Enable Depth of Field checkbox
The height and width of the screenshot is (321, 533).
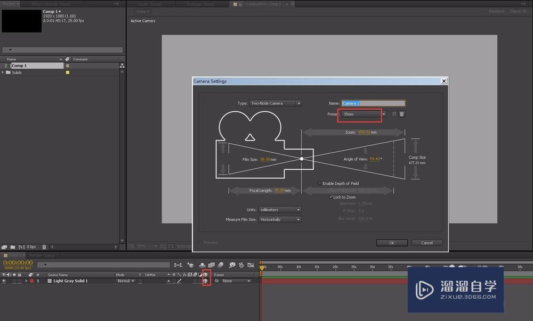(x=320, y=184)
